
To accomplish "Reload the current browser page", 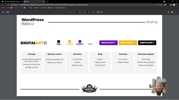I will click(8, 5).
